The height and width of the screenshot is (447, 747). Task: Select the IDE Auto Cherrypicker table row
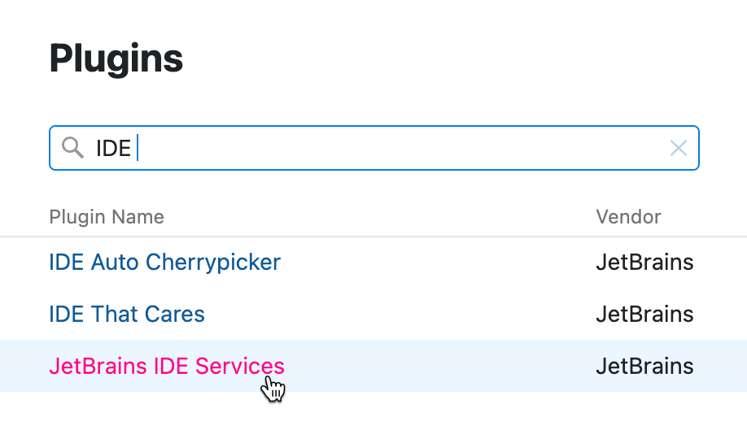pos(439,263)
